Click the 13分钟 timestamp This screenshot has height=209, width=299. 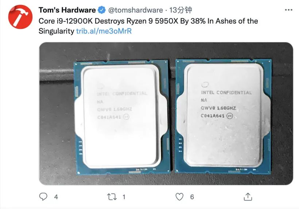180,10
